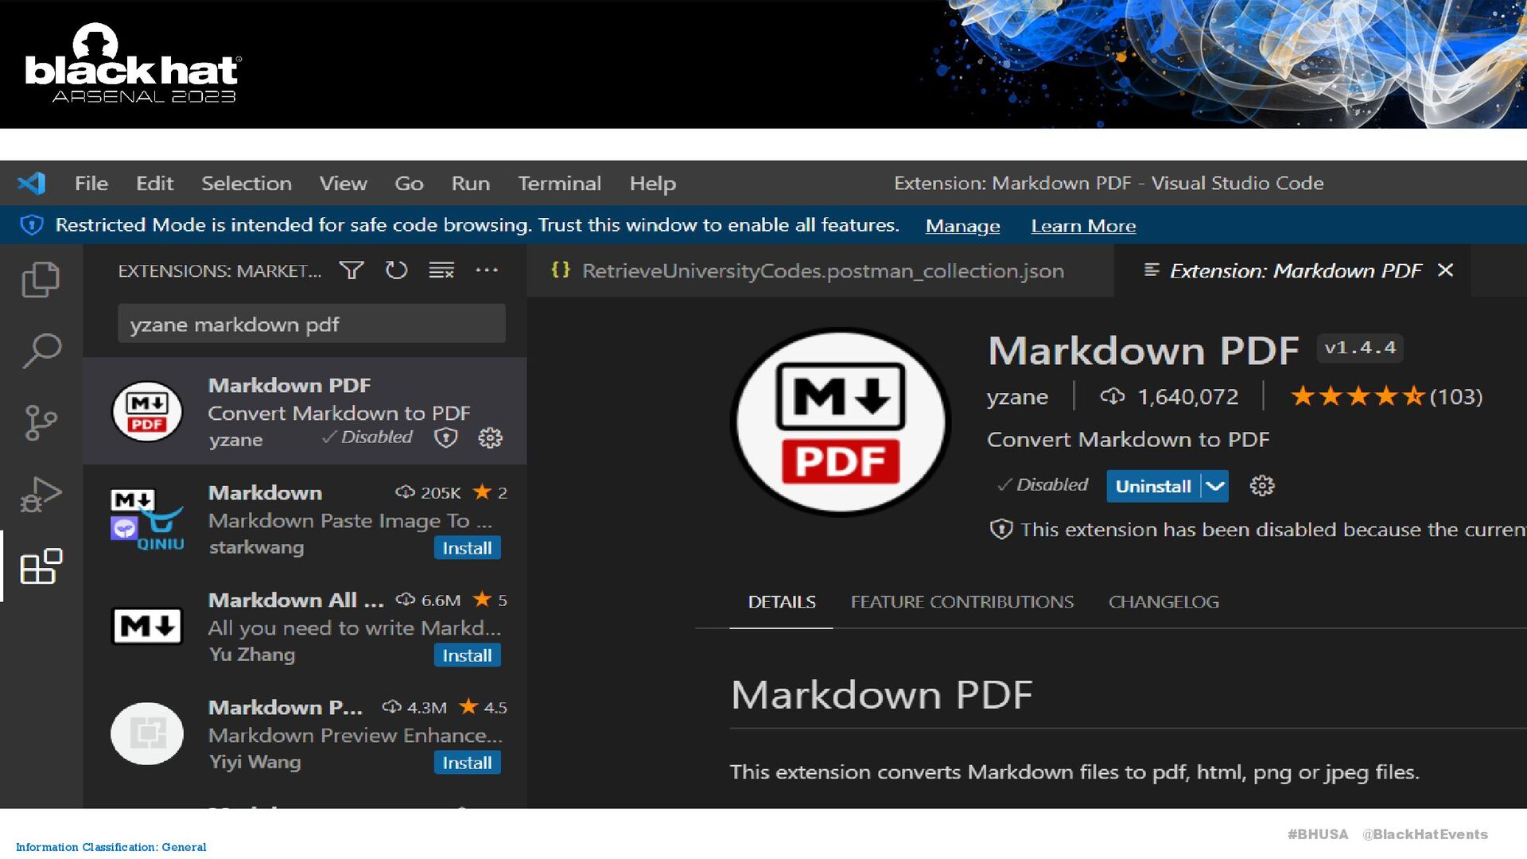This screenshot has height=859, width=1527.
Task: Expand the Uninstall dropdown arrow
Action: (1215, 486)
